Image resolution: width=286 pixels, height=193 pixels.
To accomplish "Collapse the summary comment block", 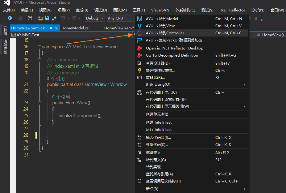I will (39, 60).
